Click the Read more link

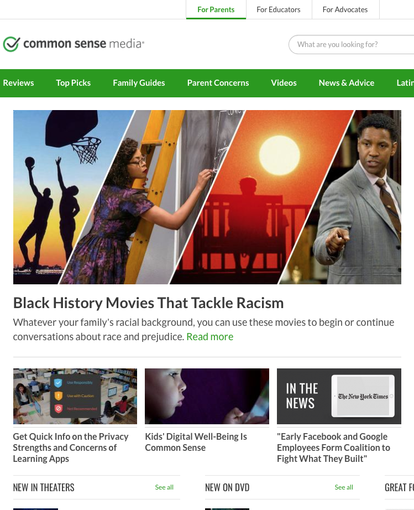[210, 337]
